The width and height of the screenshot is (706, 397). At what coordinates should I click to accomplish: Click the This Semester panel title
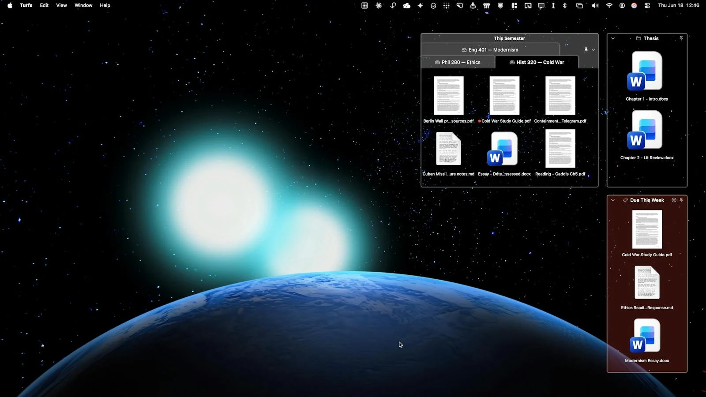[509, 38]
